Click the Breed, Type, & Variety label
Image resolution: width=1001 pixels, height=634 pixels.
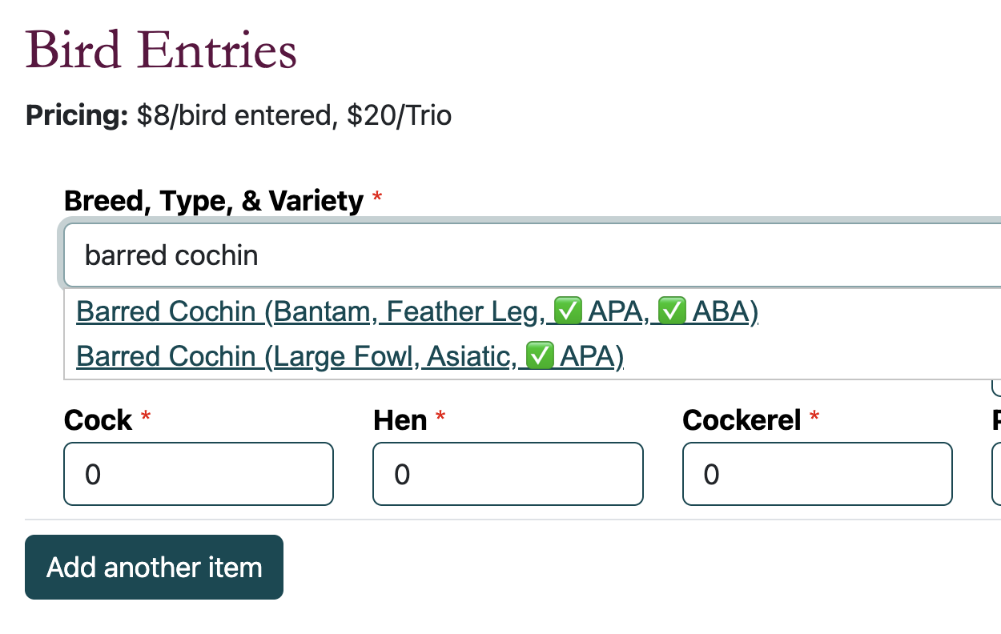(214, 201)
